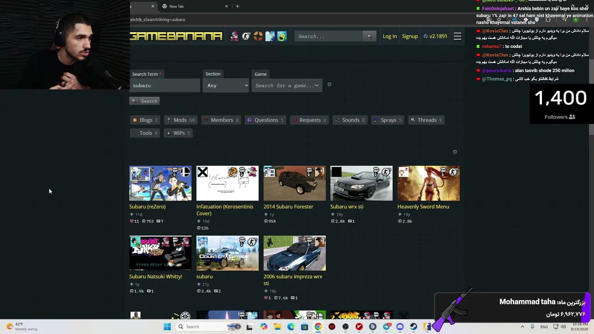
Task: Open the Friday Night Funkin game icon
Action: (x=234, y=36)
